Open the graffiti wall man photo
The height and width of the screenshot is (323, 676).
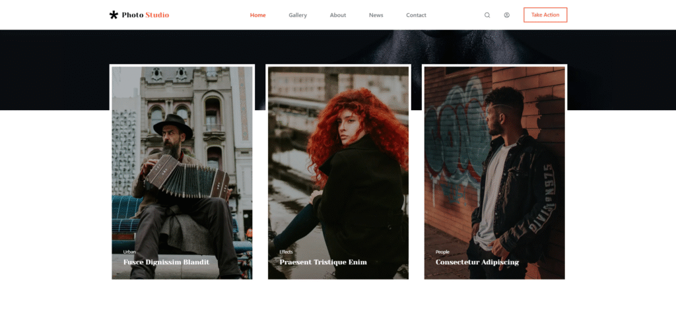(494, 158)
